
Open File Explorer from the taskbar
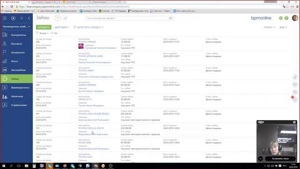coord(26,166)
